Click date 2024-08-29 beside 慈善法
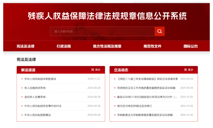Image resolution: width=213 pixels, height=128 pixels. click(x=94, y=115)
